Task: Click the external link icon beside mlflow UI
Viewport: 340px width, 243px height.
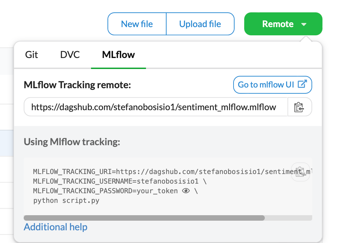Action: [x=302, y=84]
